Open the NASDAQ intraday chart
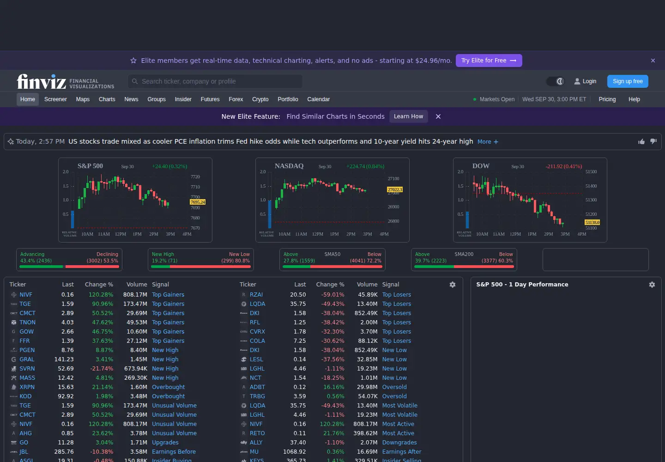Image resolution: width=665 pixels, height=462 pixels. [332, 200]
